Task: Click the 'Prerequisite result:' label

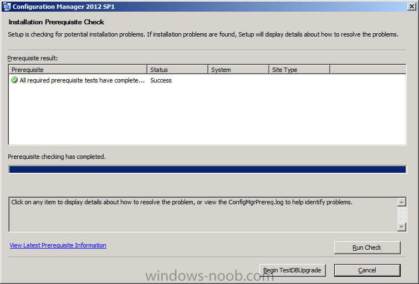Action: 33,58
